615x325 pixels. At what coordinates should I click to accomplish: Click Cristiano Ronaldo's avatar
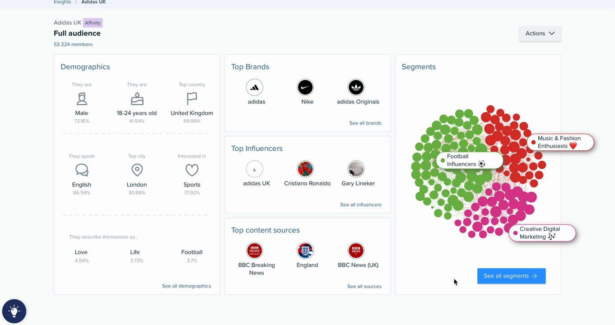305,169
